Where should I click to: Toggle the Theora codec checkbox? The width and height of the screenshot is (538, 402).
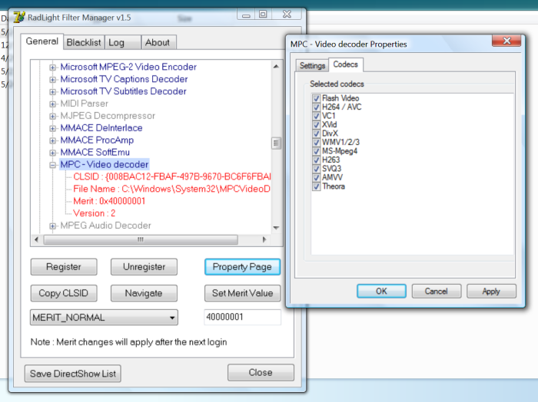point(316,186)
